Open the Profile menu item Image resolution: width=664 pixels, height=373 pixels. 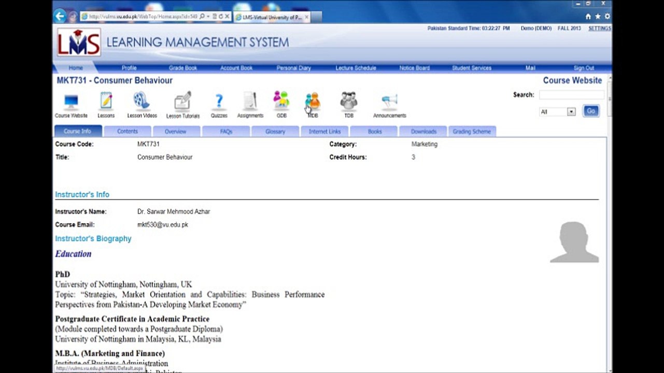(129, 68)
